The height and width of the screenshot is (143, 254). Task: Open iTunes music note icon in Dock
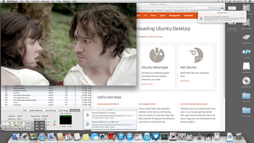pos(120,137)
